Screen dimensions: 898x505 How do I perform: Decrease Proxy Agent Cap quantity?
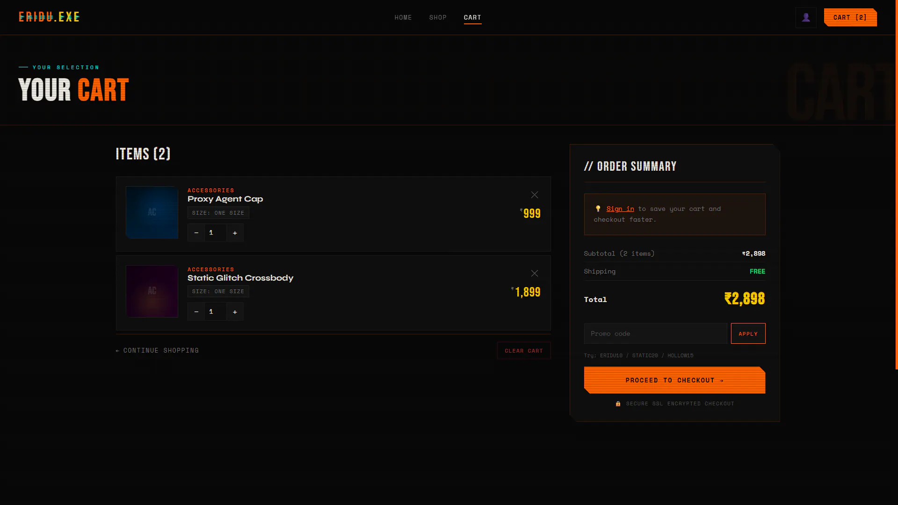(196, 232)
